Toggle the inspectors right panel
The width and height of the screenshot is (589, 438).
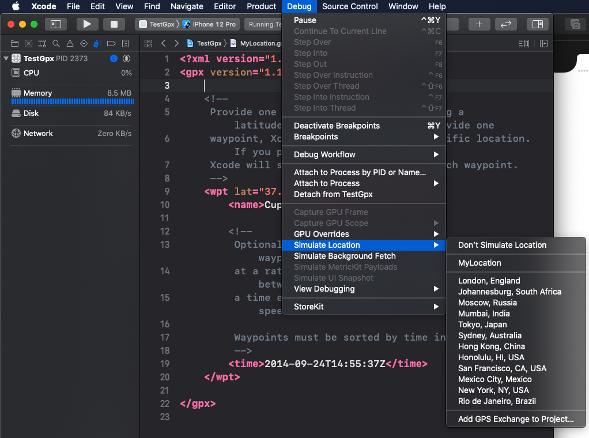[538, 24]
